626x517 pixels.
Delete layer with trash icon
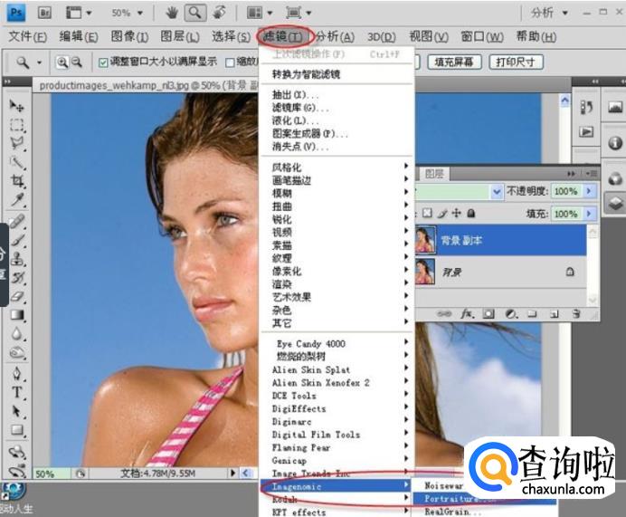click(576, 314)
